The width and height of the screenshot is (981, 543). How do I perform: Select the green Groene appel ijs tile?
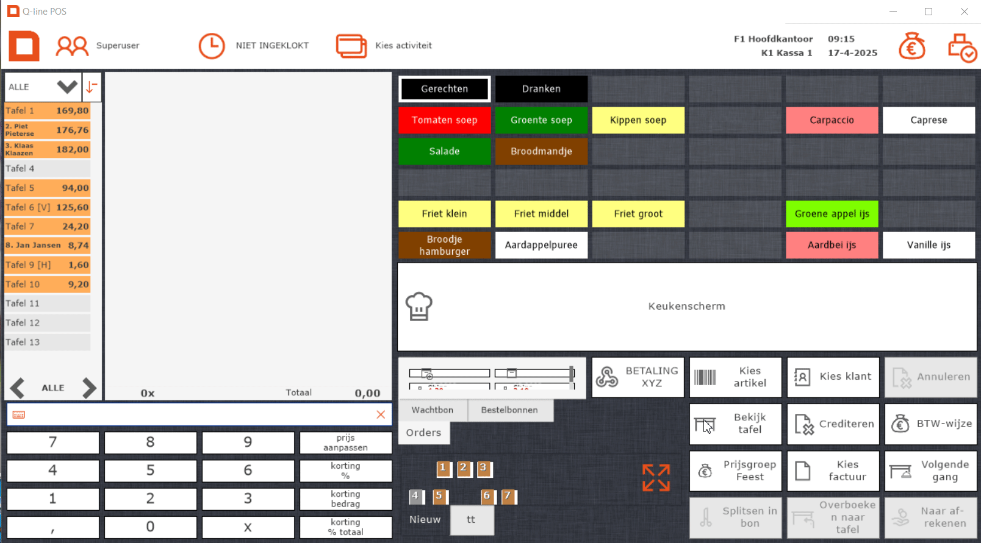coord(832,214)
